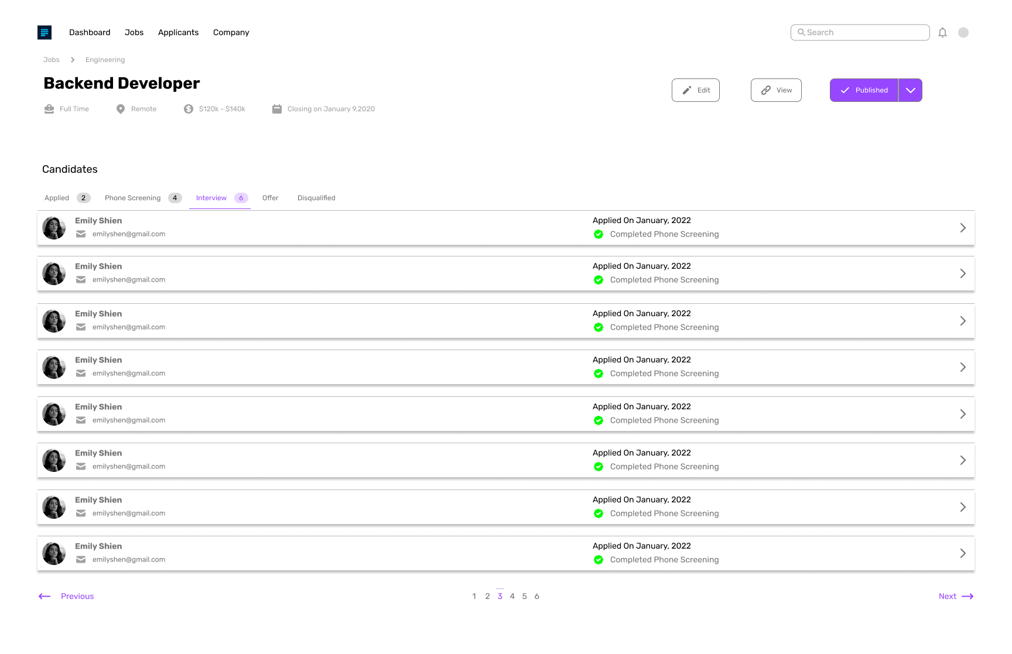
Task: Click the notification bell icon
Action: [943, 32]
